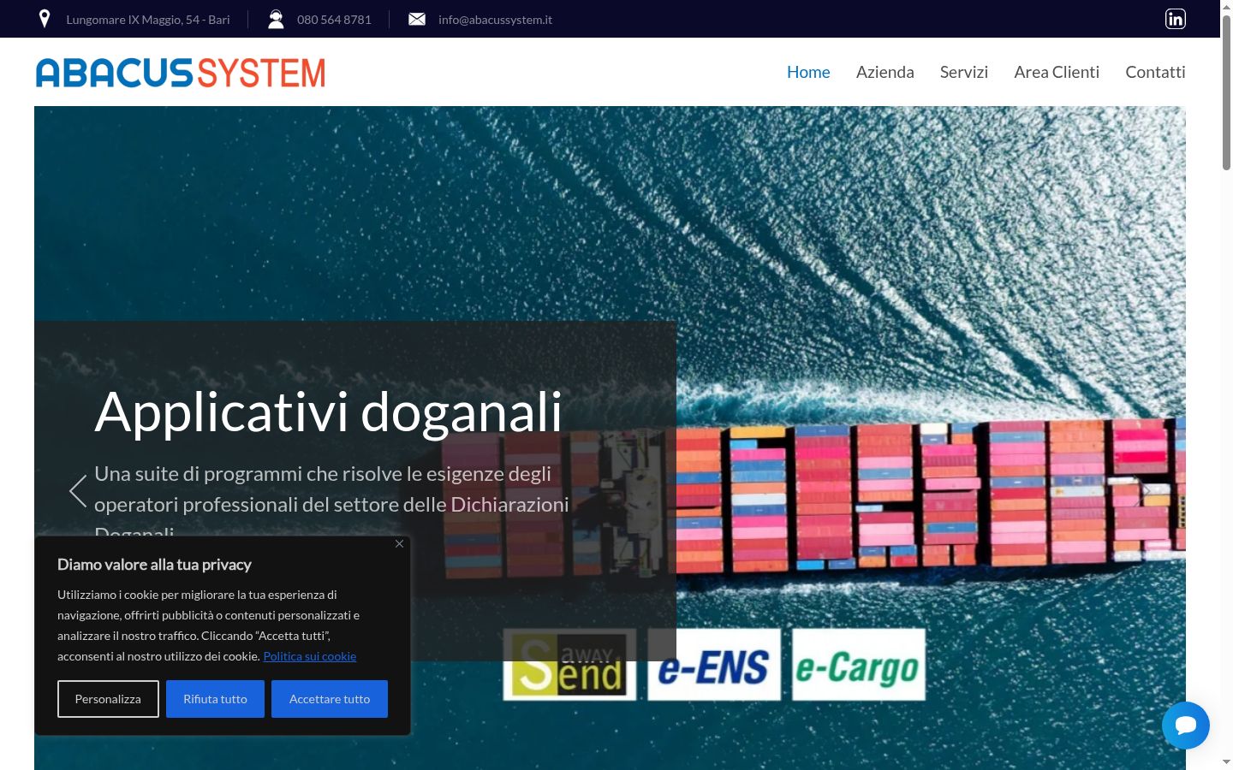
Task: Click the location pin icon
Action: 45,19
